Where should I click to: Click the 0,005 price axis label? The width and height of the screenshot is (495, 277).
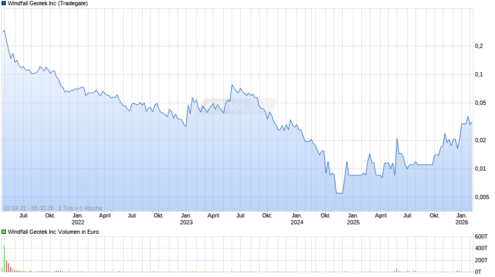(482, 197)
